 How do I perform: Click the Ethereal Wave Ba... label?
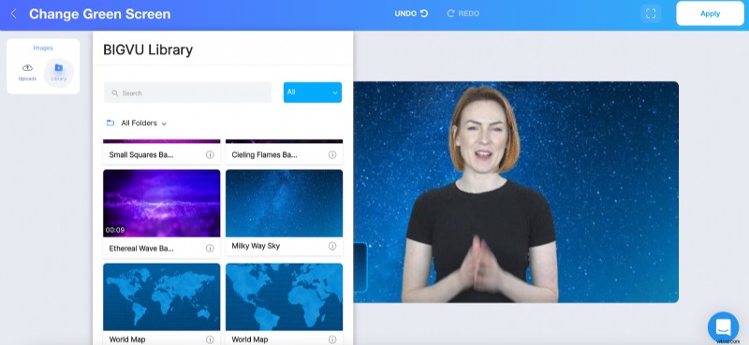click(141, 248)
